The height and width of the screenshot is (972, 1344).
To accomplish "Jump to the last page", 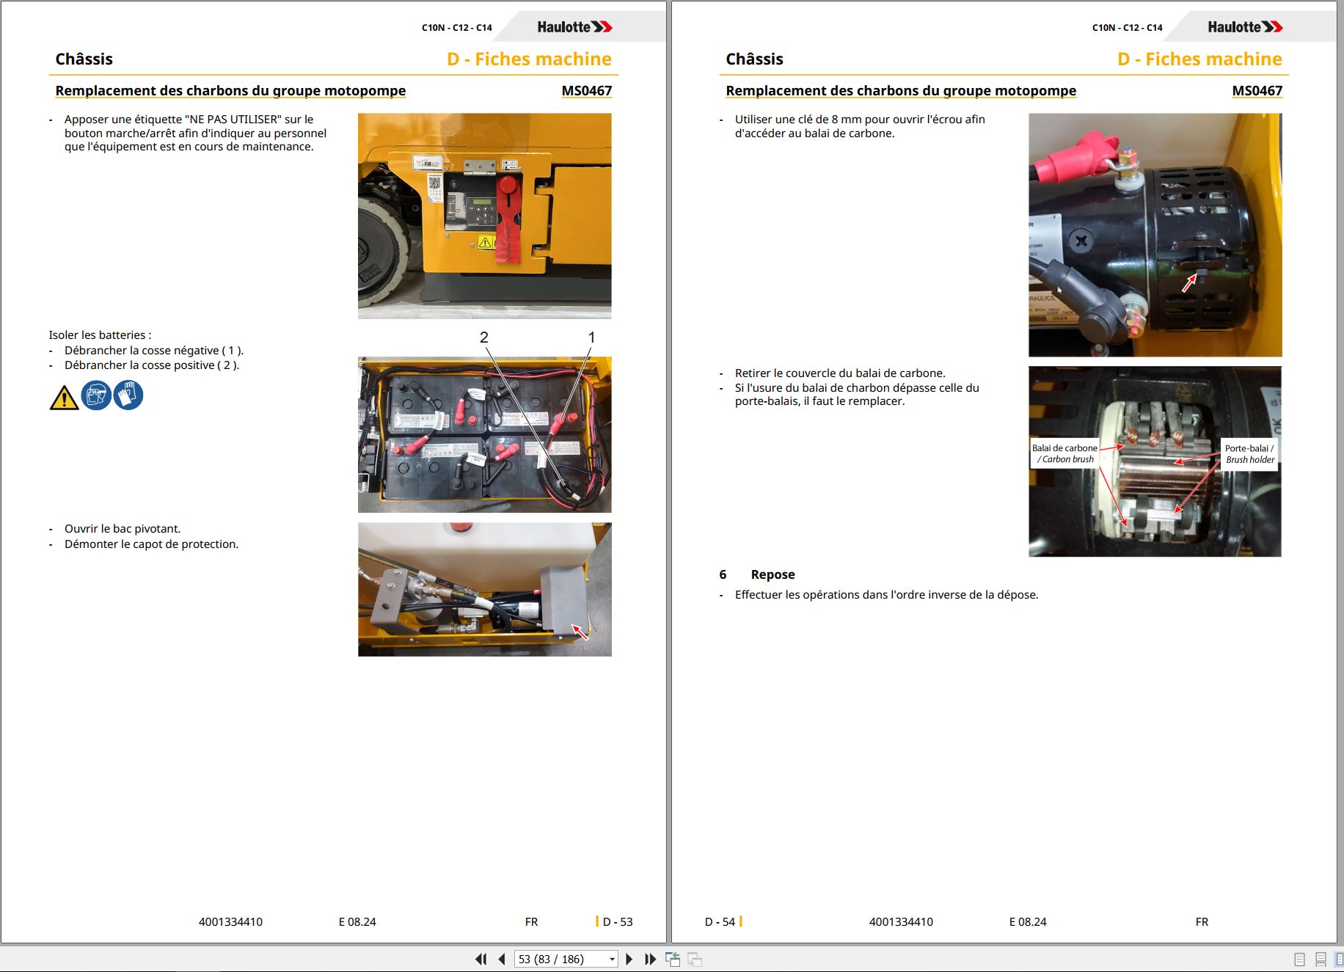I will point(650,959).
